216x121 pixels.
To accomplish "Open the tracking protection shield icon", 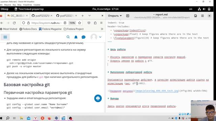I will tap(24, 23).
